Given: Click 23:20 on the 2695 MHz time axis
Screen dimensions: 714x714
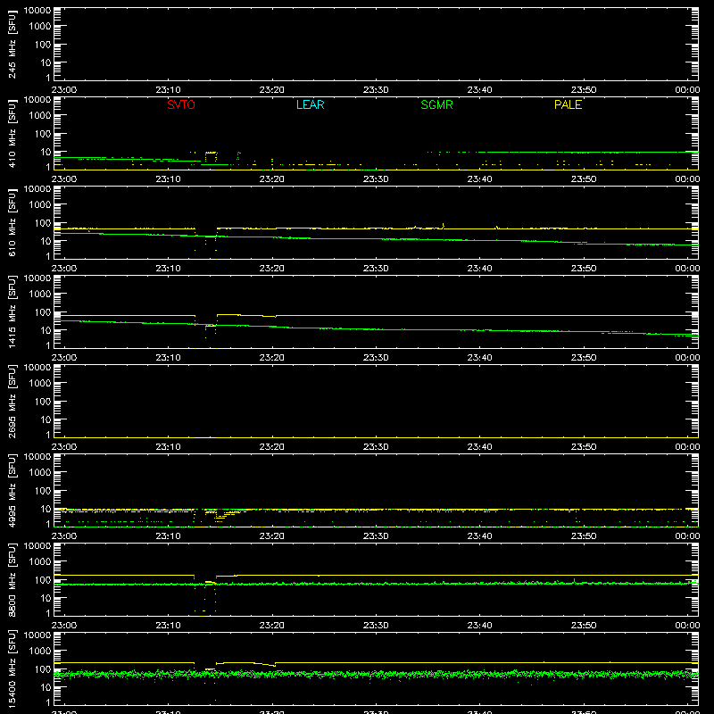Looking at the screenshot, I should tap(272, 447).
